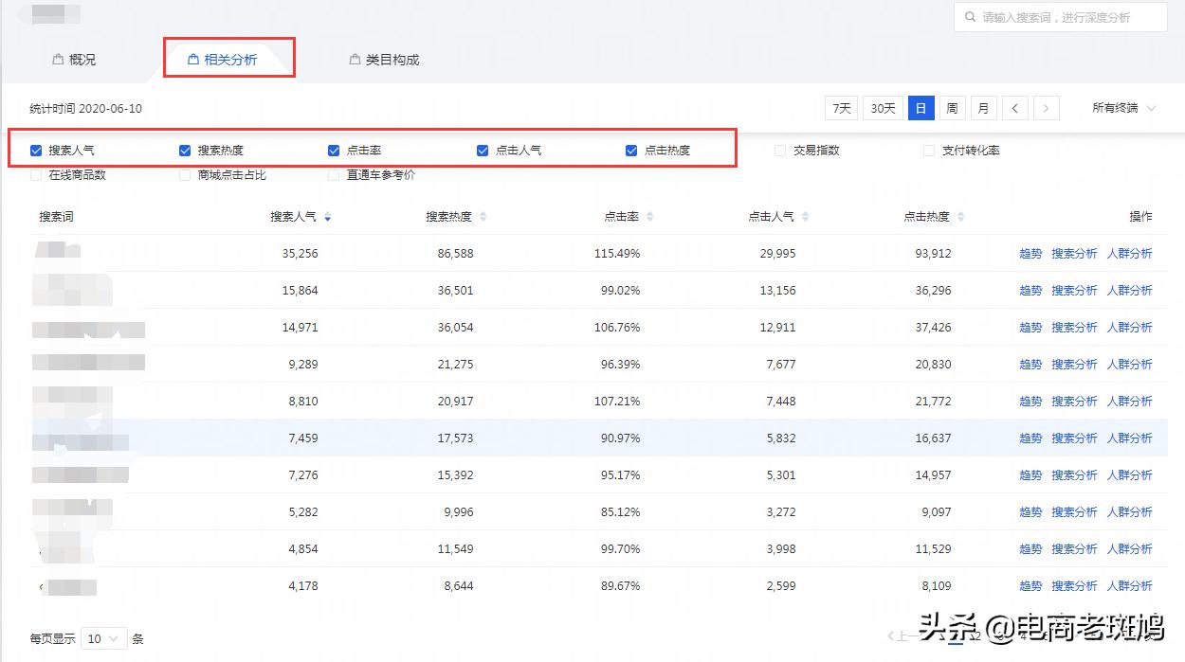Screen dimensions: 1185x662
Task: Enable the 交易指数 checkbox
Action: click(780, 150)
